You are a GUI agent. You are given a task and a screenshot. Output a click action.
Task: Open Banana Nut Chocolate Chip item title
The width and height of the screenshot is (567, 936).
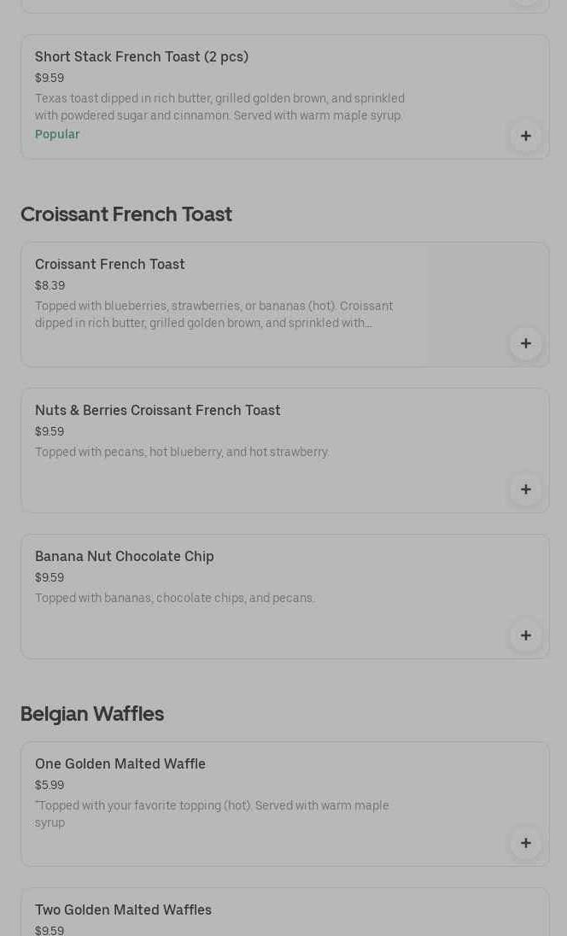[125, 556]
